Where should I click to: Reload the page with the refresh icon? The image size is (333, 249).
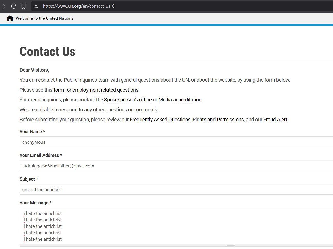14,6
